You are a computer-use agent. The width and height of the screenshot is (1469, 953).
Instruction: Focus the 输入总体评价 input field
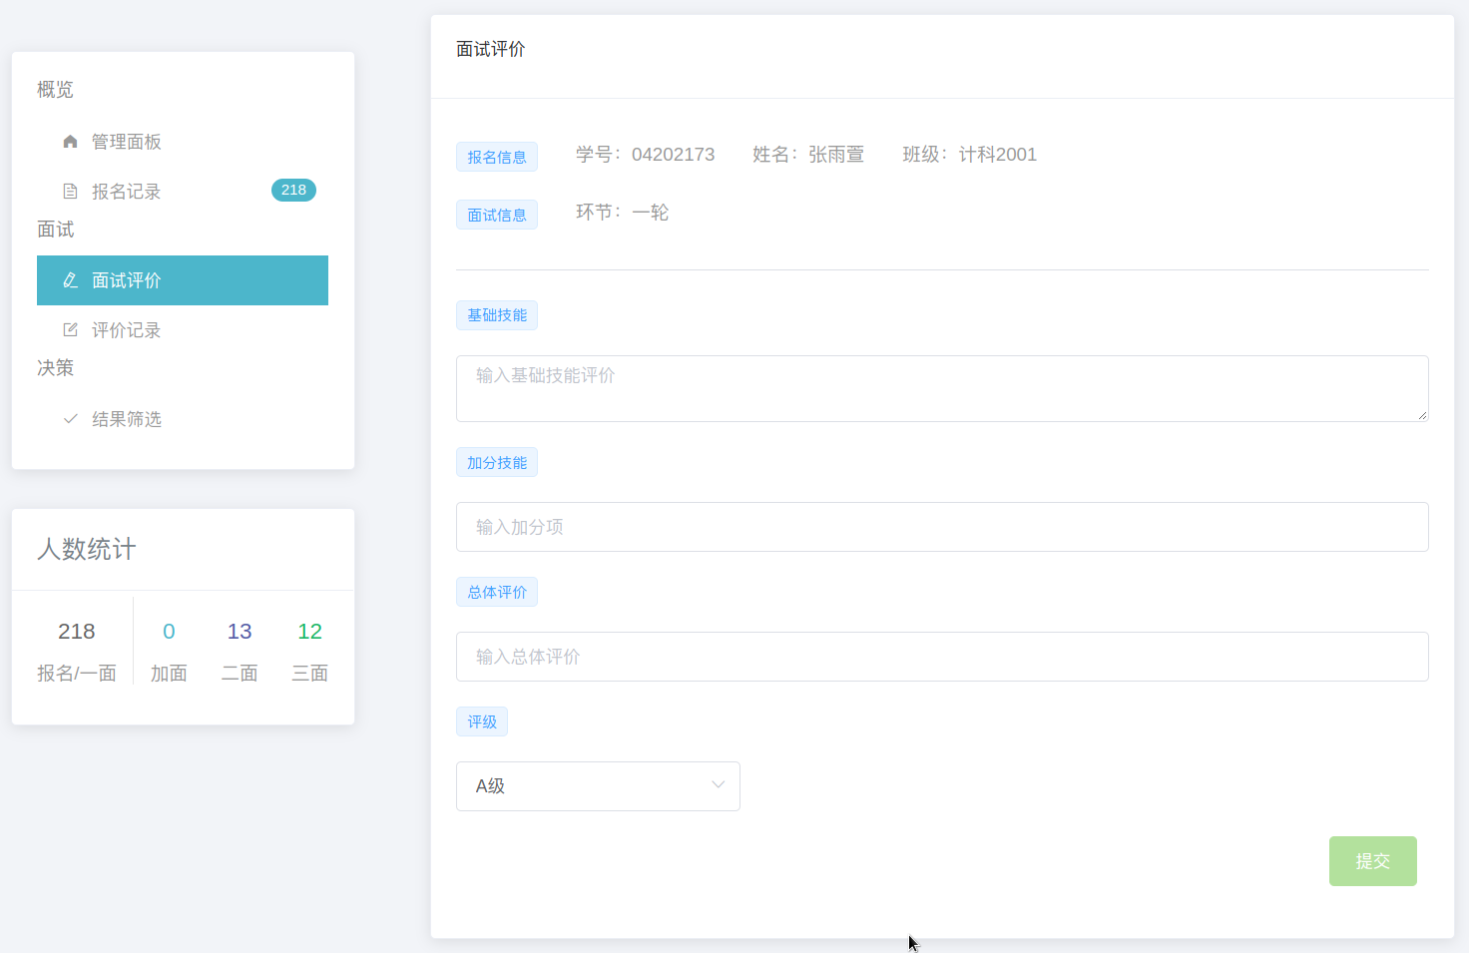(x=942, y=657)
